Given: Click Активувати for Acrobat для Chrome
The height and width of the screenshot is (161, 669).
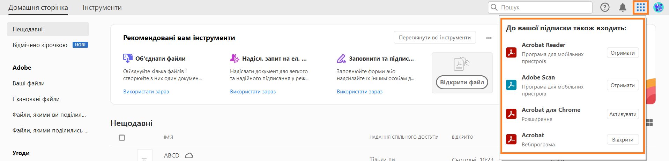Looking at the screenshot, I should click(x=623, y=114).
